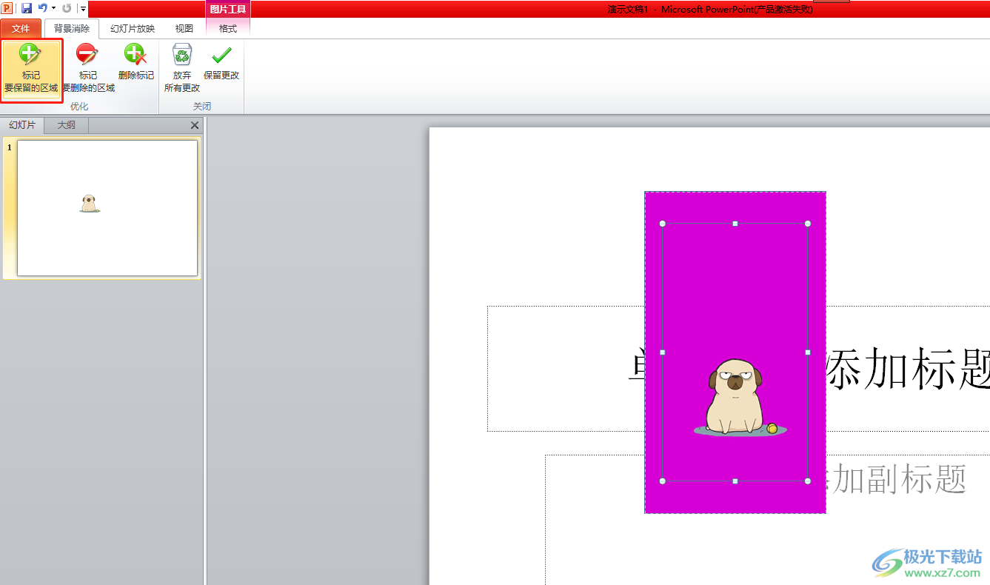
Task: Select Mark Areas to Keep tool (标记要保留的区域)
Action: click(31, 69)
